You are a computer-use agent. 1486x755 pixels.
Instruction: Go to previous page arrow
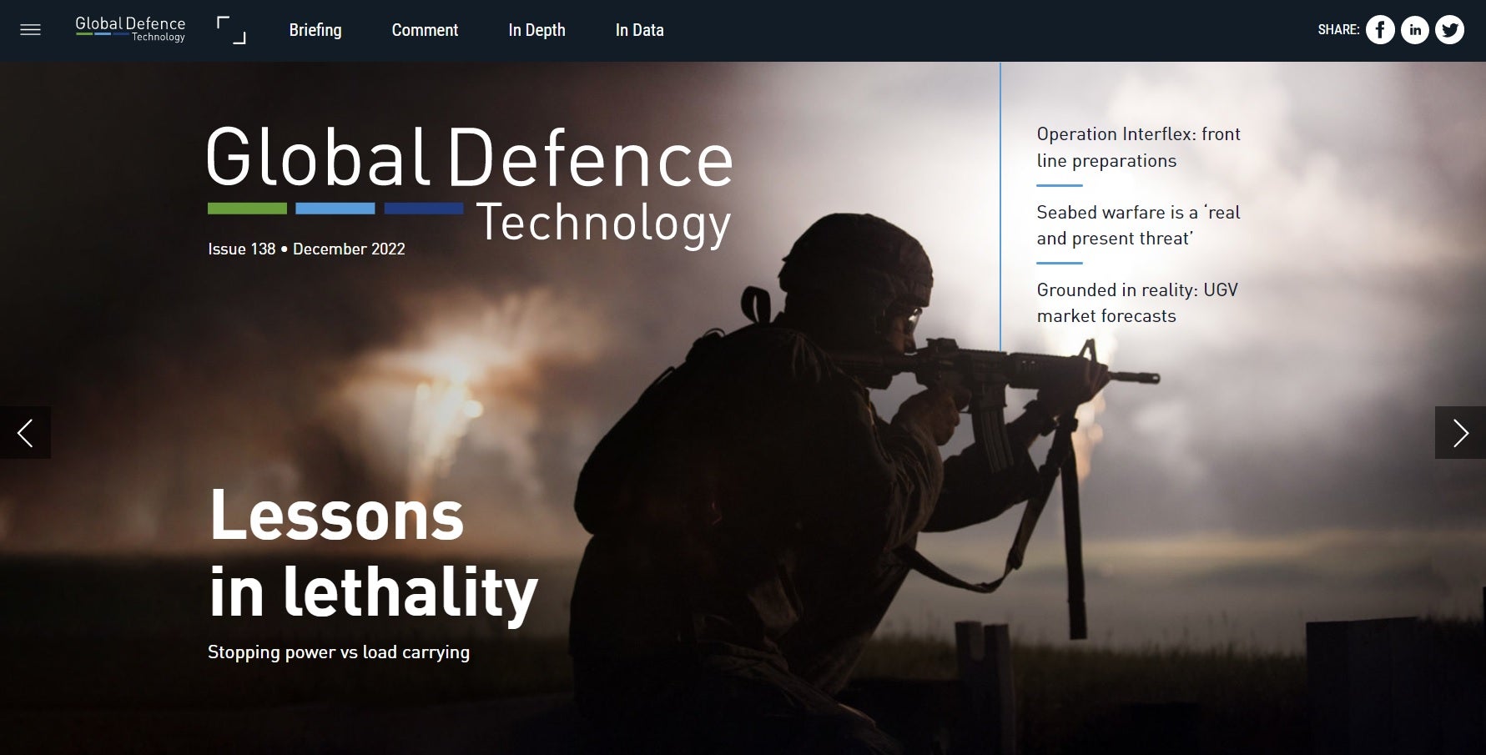25,432
